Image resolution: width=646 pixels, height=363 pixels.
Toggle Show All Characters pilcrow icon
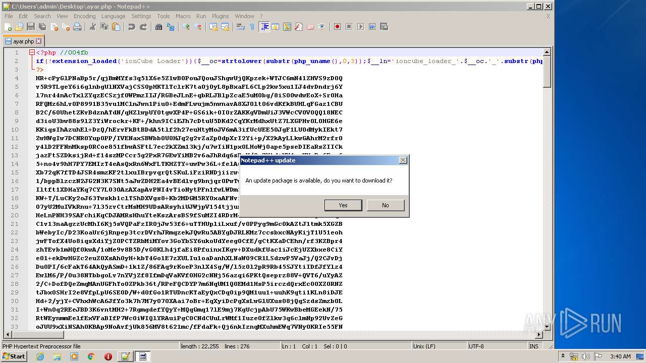tap(252, 27)
